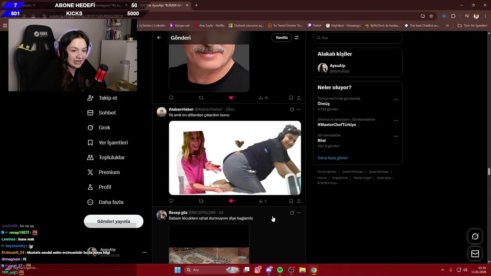The image size is (491, 276).
Task: Bookmark AtabarıHaber's post
Action: point(291,201)
